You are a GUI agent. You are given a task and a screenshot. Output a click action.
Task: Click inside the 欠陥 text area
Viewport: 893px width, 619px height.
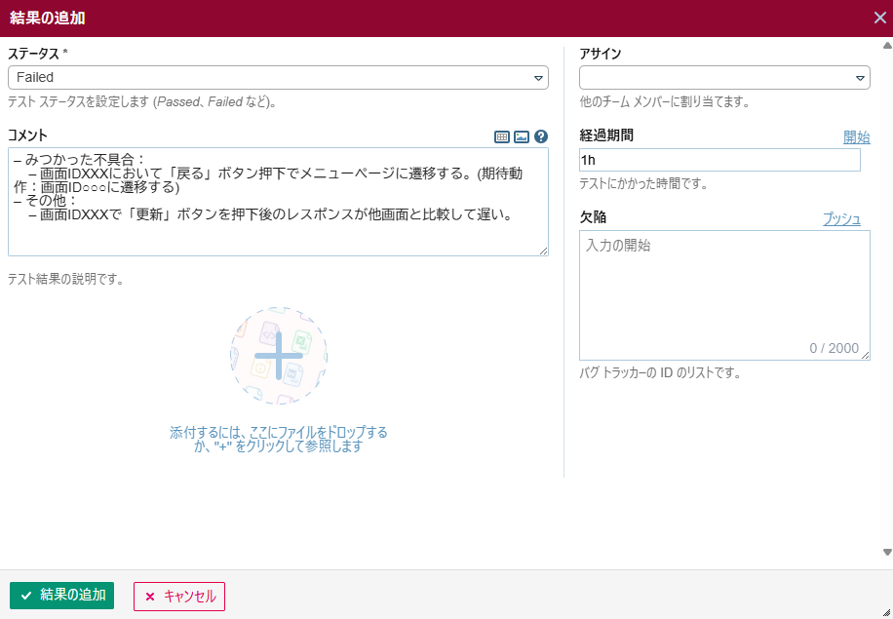pos(724,292)
